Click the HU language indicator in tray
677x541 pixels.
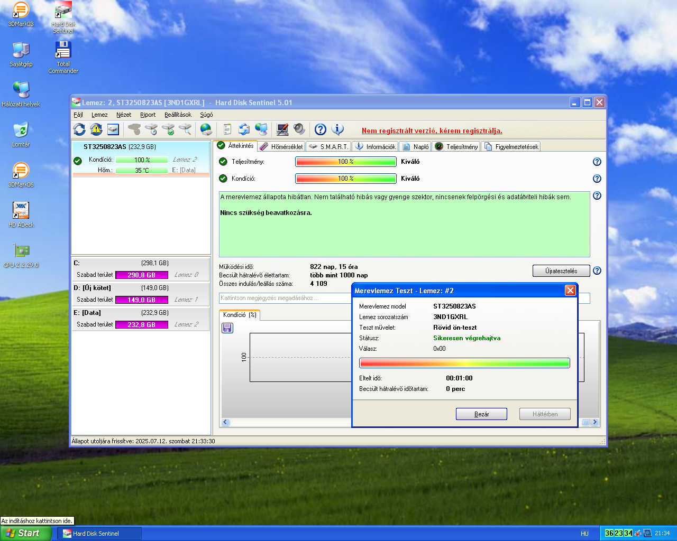point(584,534)
